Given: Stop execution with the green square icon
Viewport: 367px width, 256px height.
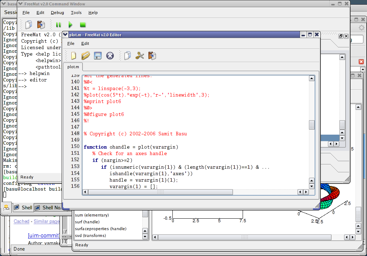Looking at the screenshot, I should [x=83, y=25].
